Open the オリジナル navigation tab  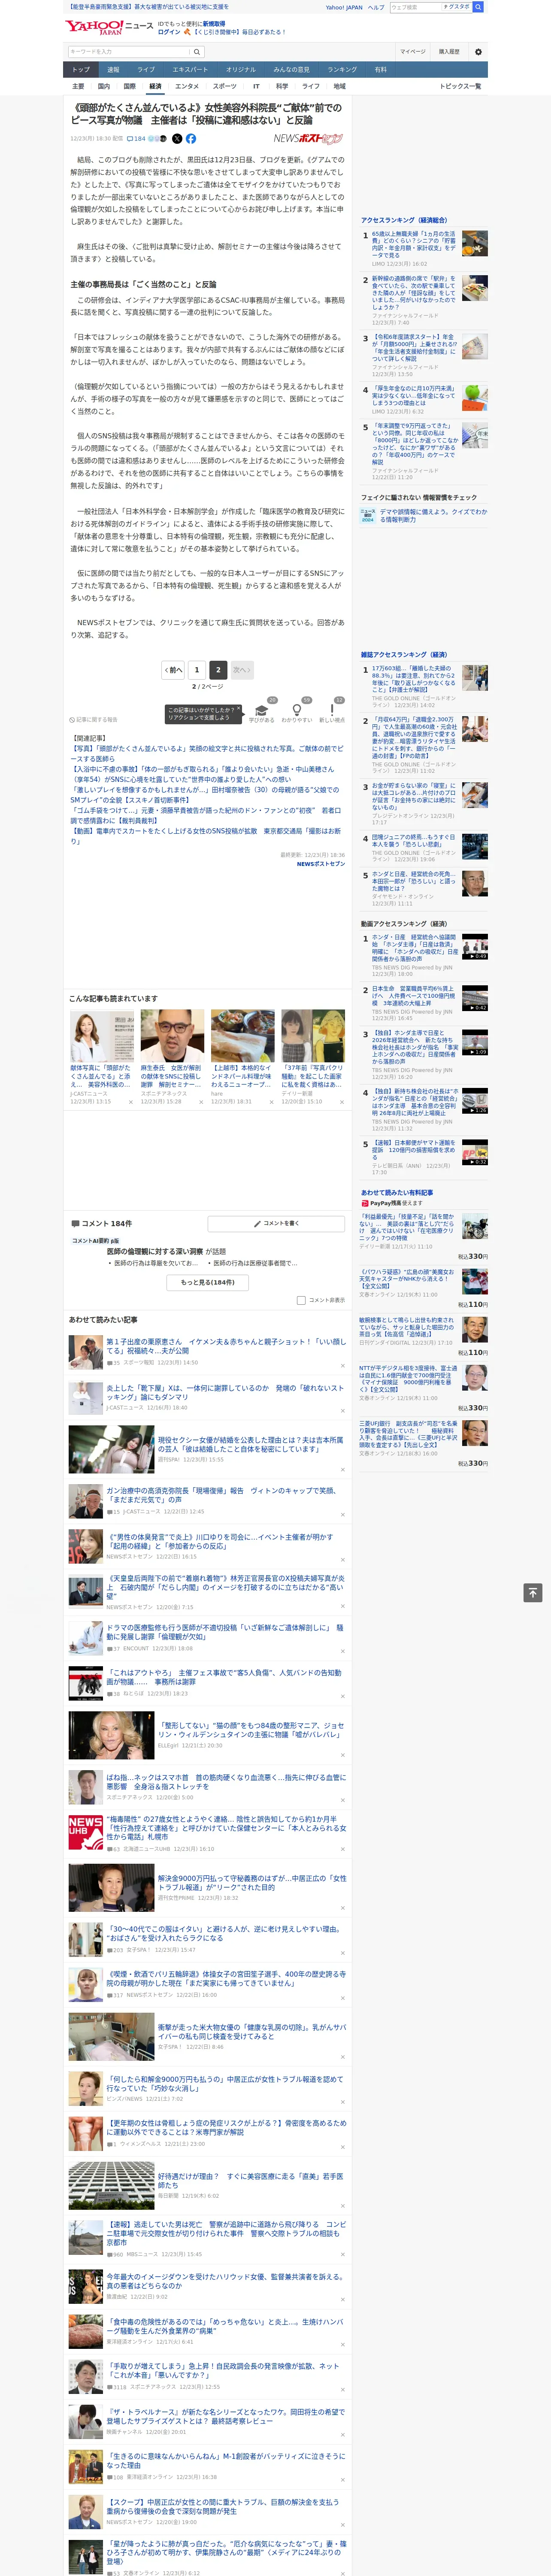click(241, 70)
